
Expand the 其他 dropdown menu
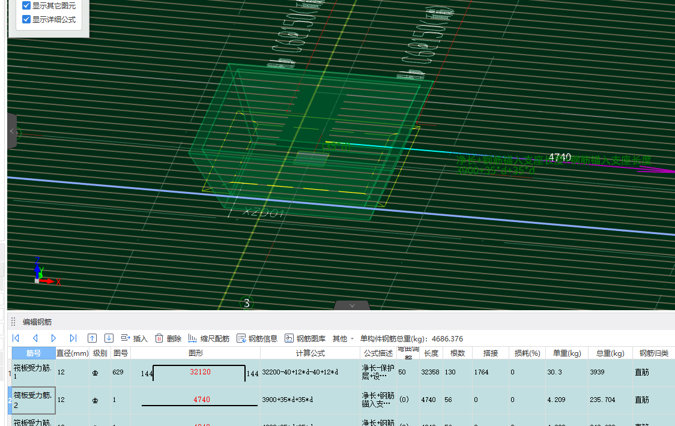(343, 338)
